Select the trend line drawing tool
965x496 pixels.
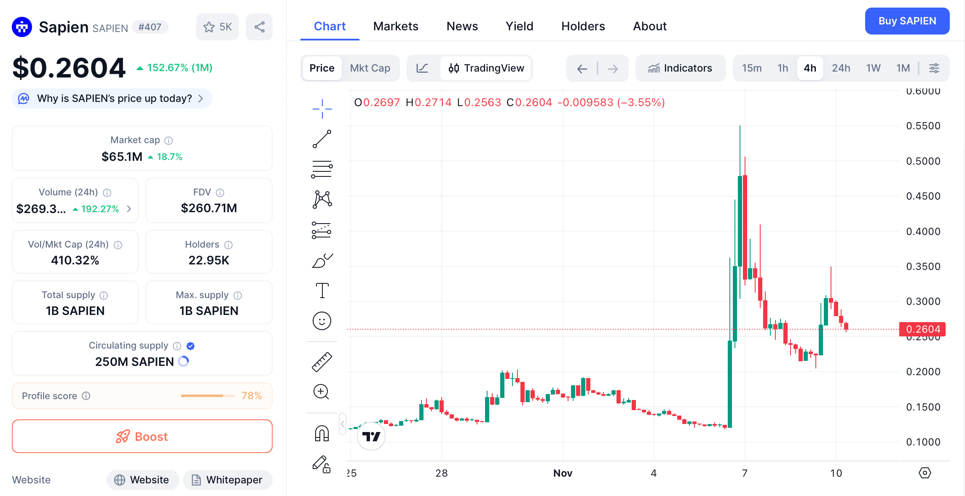[x=322, y=139]
